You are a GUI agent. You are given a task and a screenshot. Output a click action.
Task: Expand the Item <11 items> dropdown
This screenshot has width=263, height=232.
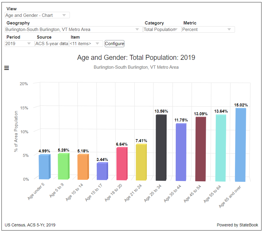[86, 44]
